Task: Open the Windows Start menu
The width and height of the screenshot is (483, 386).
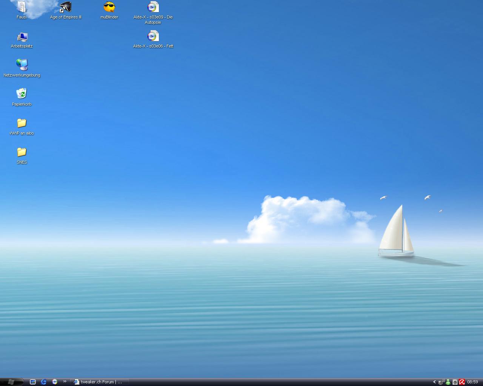Action: point(11,382)
